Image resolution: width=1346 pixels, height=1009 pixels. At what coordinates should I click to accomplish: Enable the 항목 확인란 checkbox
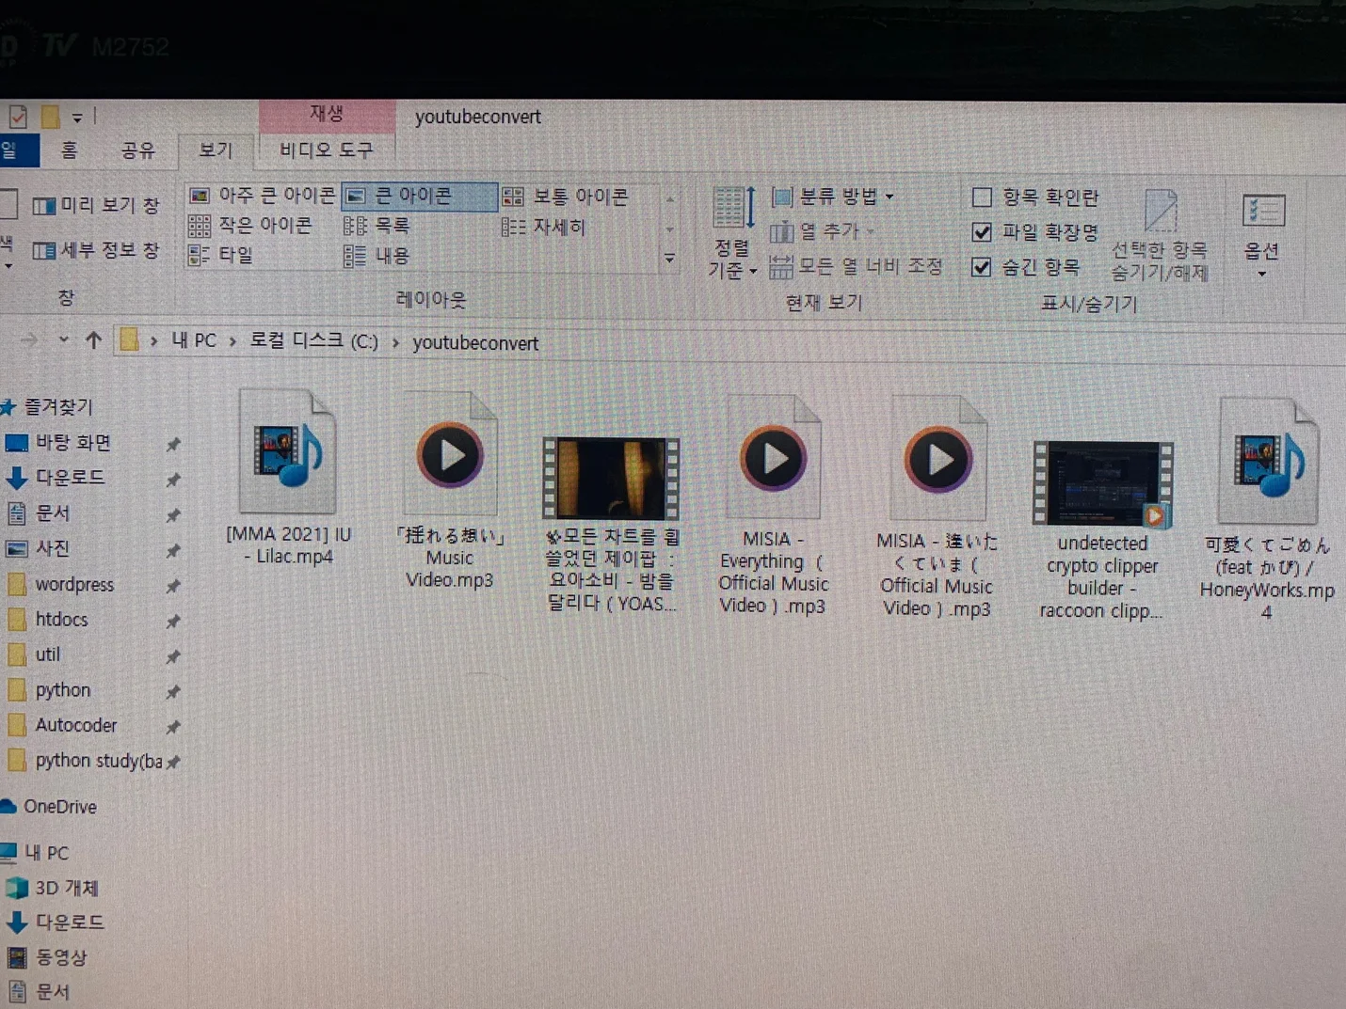tap(982, 197)
